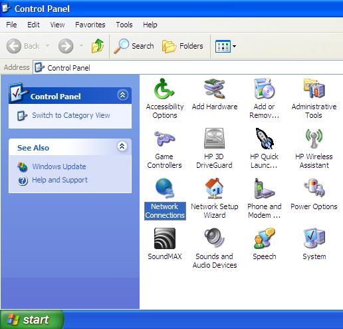Click the Control Panel sidebar header icon
Image resolution: width=343 pixels, height=329 pixels.
coord(19,93)
